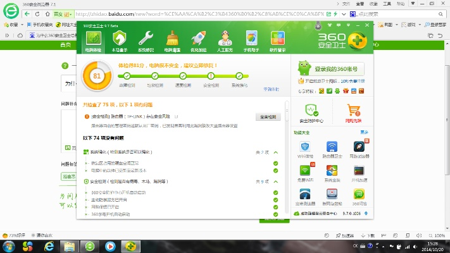Click the 重新体检 re-scan link
Screen dimensions: 450x253
pyautogui.click(x=271, y=89)
